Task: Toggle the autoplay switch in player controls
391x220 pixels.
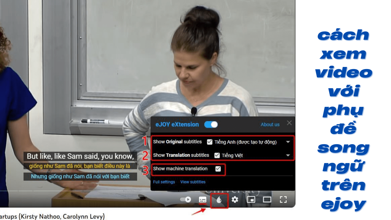Action: (186, 200)
